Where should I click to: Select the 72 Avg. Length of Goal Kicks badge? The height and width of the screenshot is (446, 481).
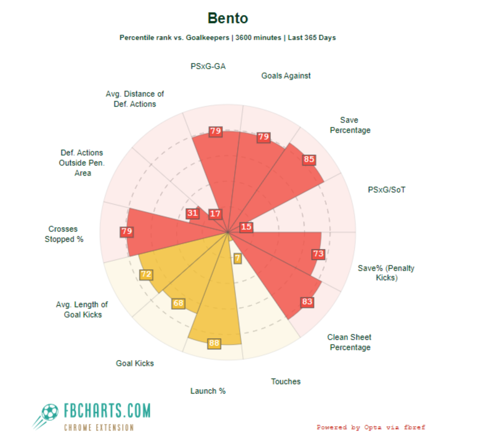pyautogui.click(x=146, y=274)
